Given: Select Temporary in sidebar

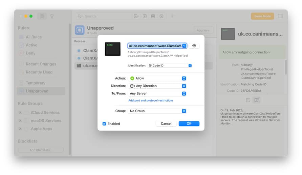Looking at the screenshot, I should (41, 83).
